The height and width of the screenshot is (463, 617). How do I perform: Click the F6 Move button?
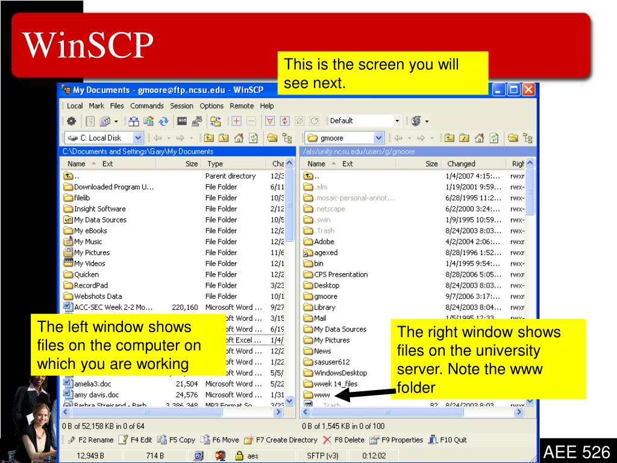pyautogui.click(x=219, y=439)
